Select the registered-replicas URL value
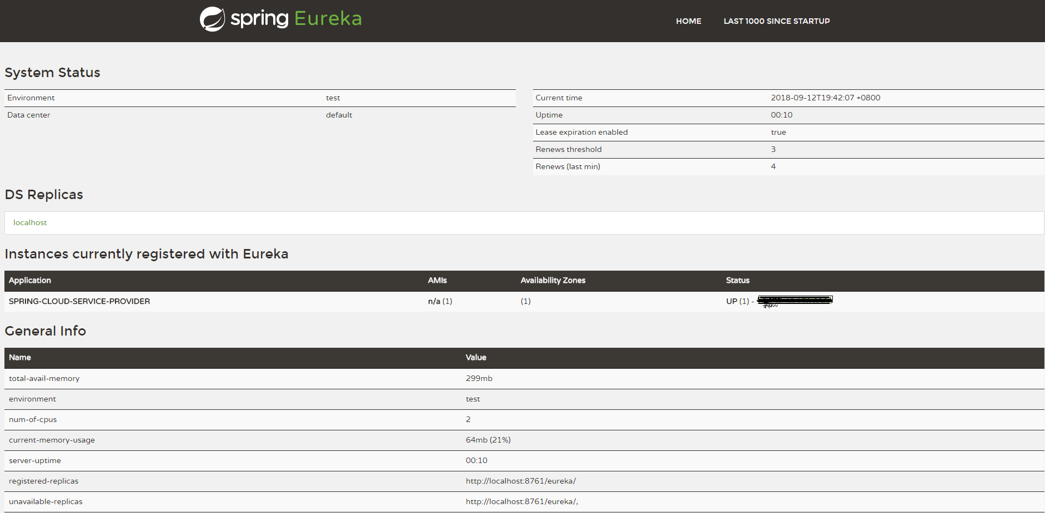The height and width of the screenshot is (513, 1045). (x=520, y=481)
